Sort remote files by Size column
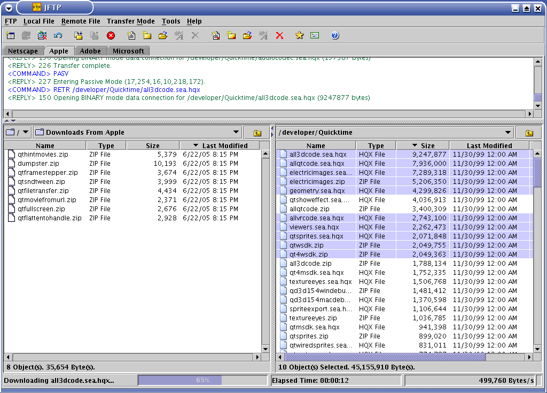This screenshot has width=547, height=393. (423, 145)
